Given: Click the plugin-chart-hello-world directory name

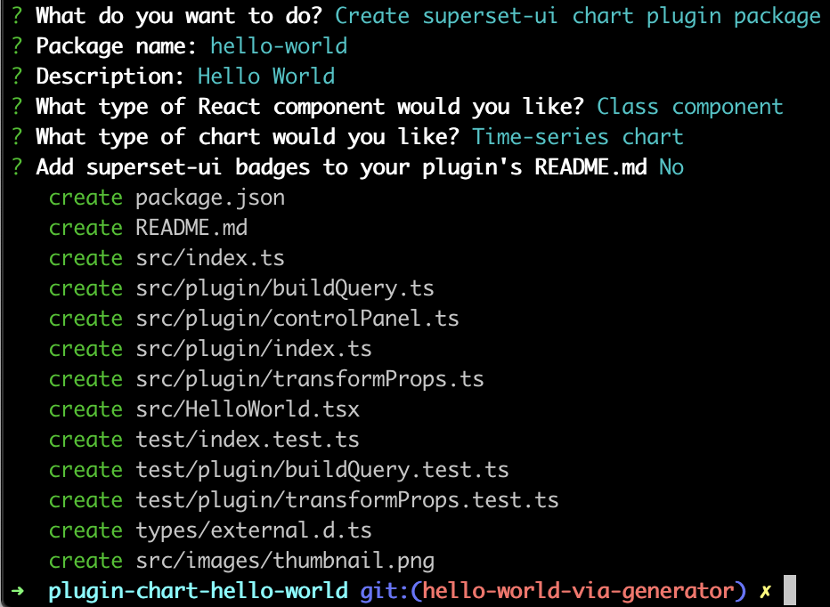Looking at the screenshot, I should 198,590.
